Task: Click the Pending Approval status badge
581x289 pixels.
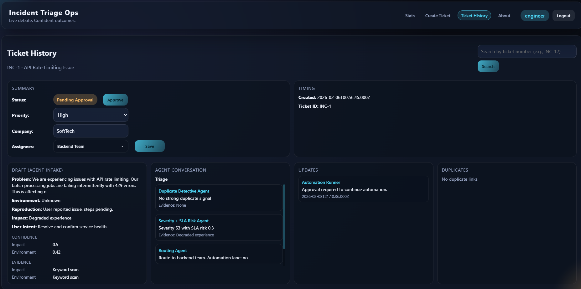Action: tap(75, 100)
